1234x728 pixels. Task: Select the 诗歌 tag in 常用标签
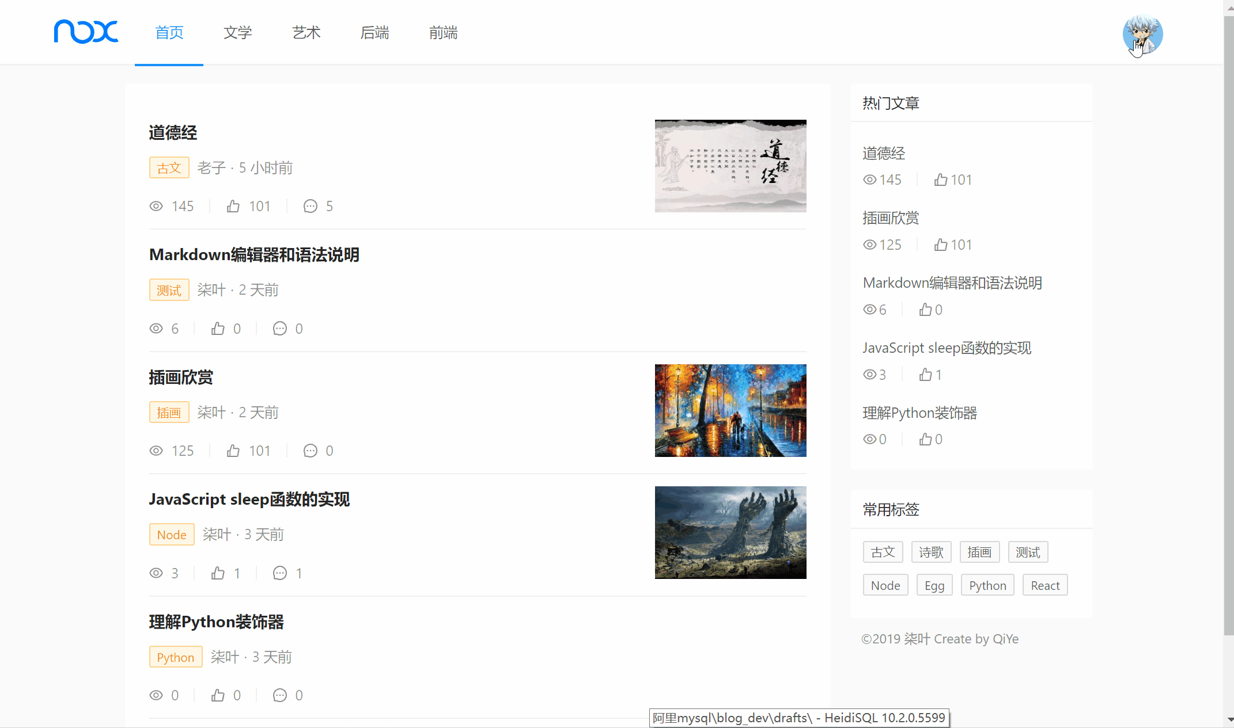coord(931,552)
